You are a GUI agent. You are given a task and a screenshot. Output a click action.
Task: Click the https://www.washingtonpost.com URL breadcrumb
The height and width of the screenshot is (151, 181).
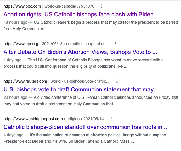click(33, 119)
